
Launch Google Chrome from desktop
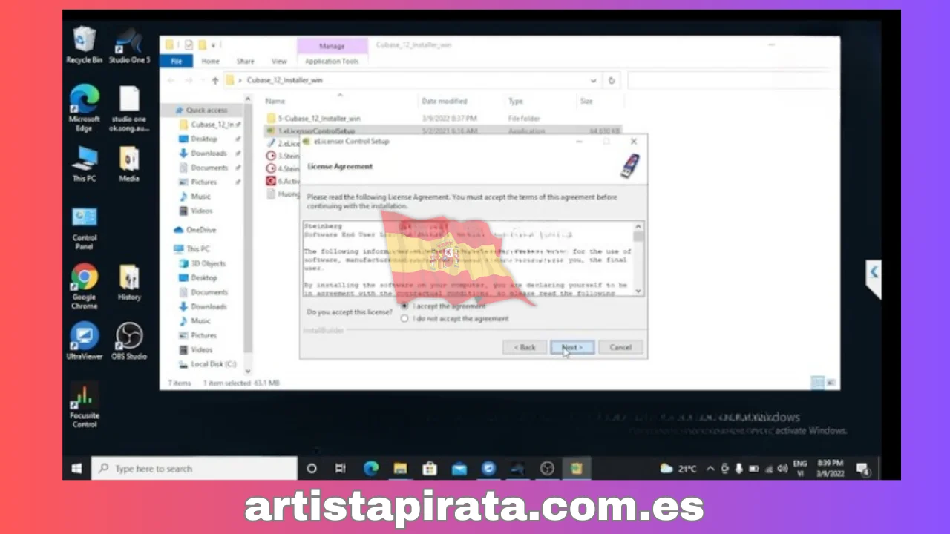tap(84, 286)
